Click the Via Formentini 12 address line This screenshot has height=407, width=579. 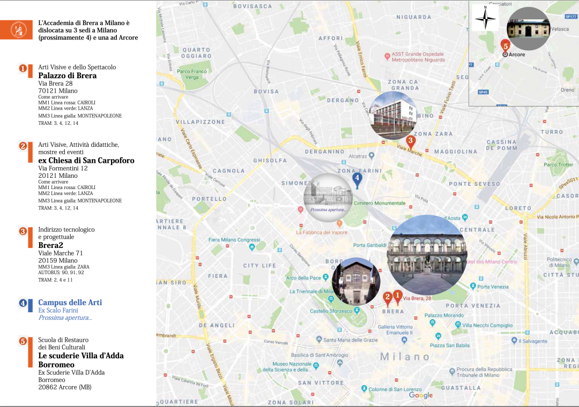pos(63,168)
